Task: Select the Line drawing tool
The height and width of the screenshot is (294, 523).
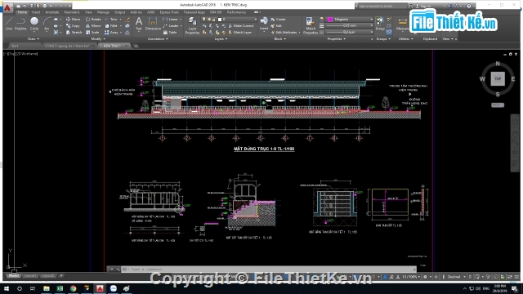Action: (9, 24)
